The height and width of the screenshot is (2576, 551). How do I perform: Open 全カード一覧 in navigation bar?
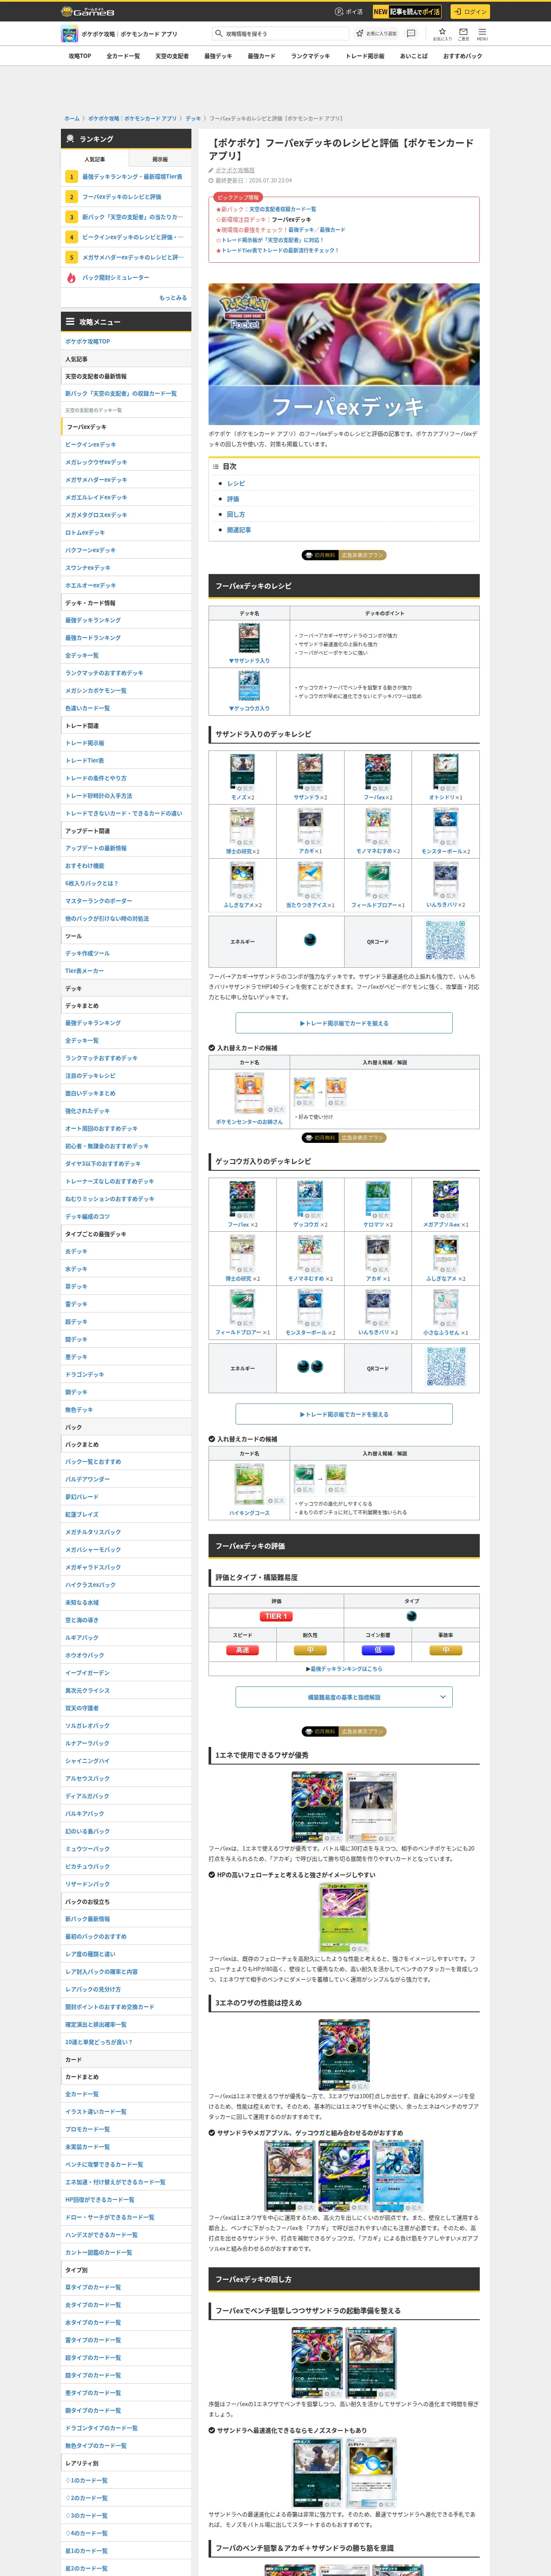123,56
